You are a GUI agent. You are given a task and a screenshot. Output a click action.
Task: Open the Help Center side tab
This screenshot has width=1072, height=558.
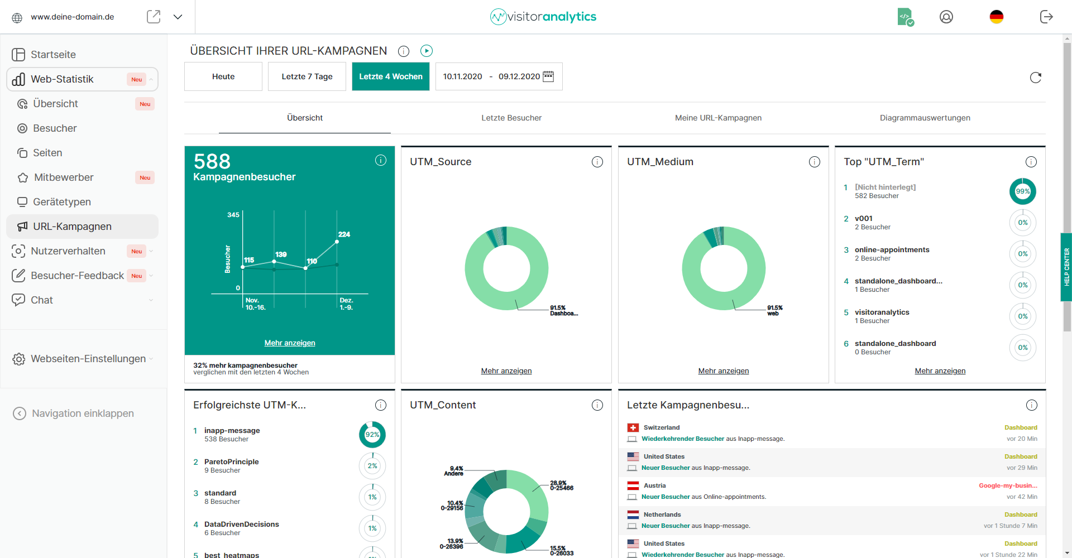[1066, 267]
